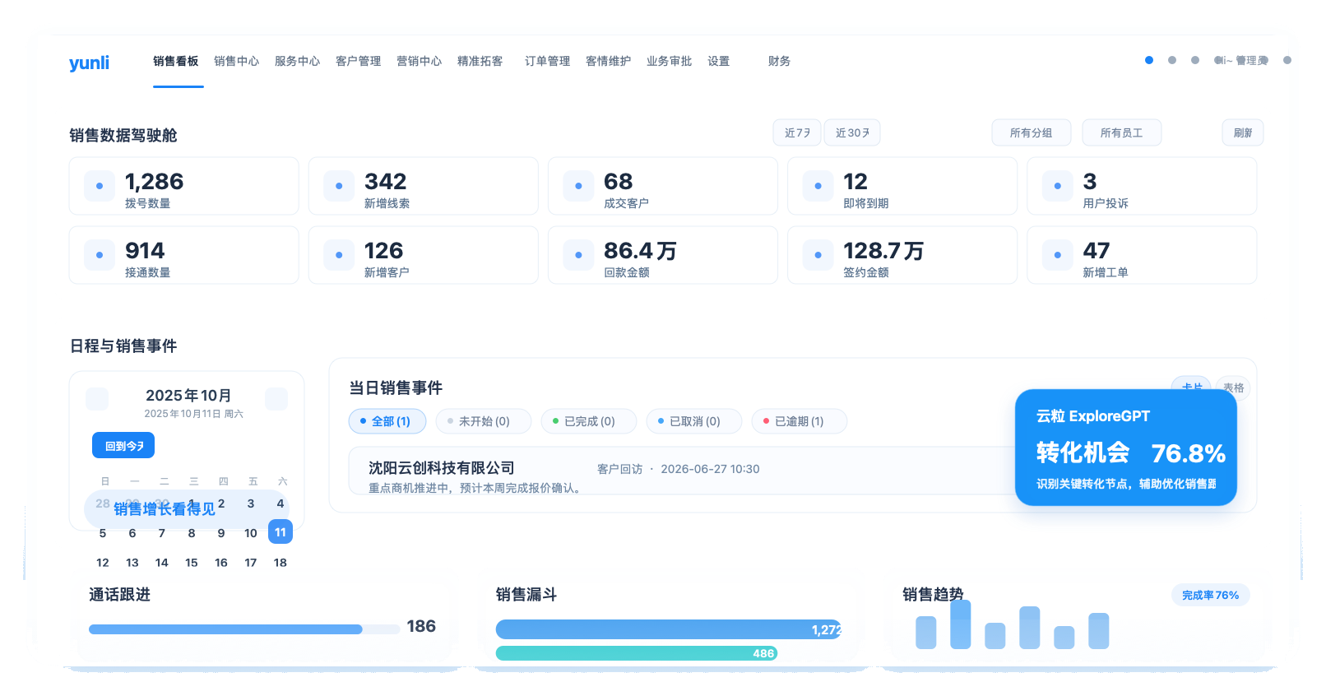Click the 完成率76% badge

coord(1210,595)
